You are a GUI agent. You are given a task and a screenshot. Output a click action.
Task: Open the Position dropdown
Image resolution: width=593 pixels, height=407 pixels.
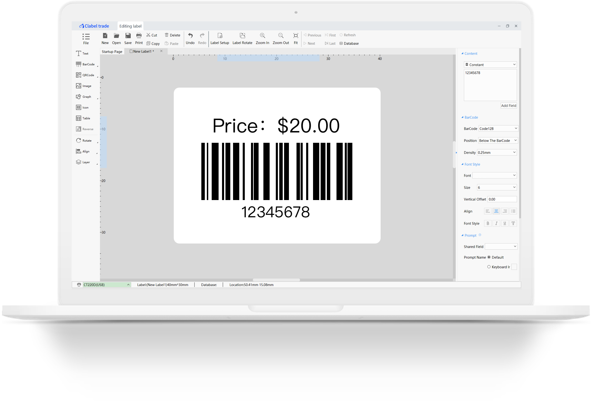(x=498, y=140)
